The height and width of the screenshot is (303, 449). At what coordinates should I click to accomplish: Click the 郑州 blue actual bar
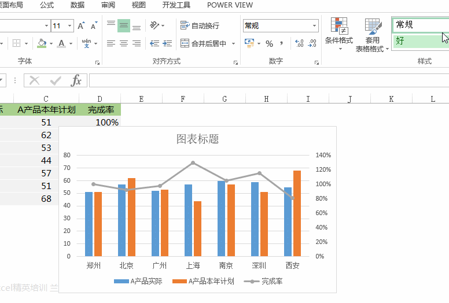(x=89, y=224)
